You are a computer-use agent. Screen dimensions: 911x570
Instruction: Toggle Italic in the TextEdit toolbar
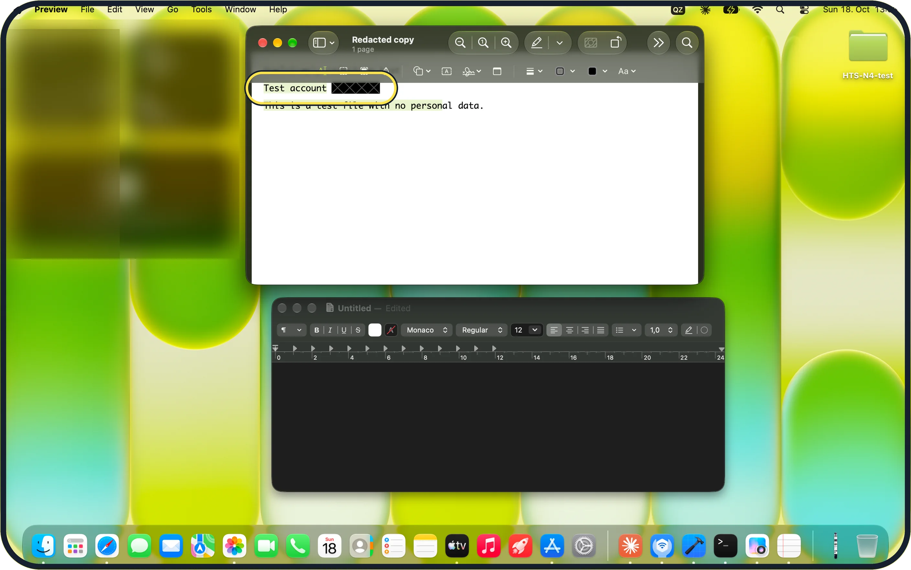330,330
